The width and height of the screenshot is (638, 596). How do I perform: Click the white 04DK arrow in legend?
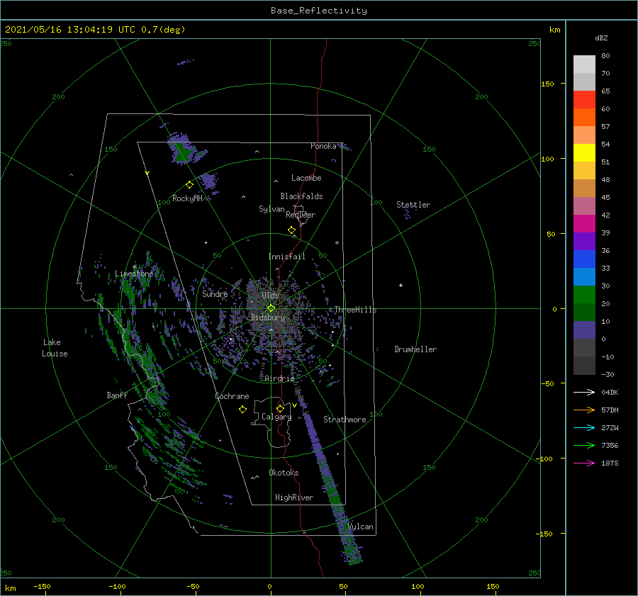pyautogui.click(x=584, y=392)
